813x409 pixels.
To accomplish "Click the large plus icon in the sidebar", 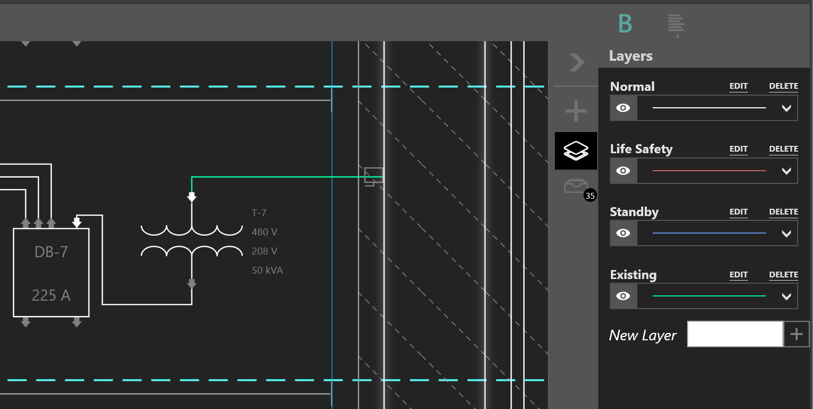I will (576, 111).
